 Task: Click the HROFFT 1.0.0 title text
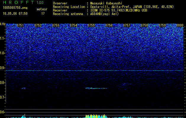[x=23, y=2]
